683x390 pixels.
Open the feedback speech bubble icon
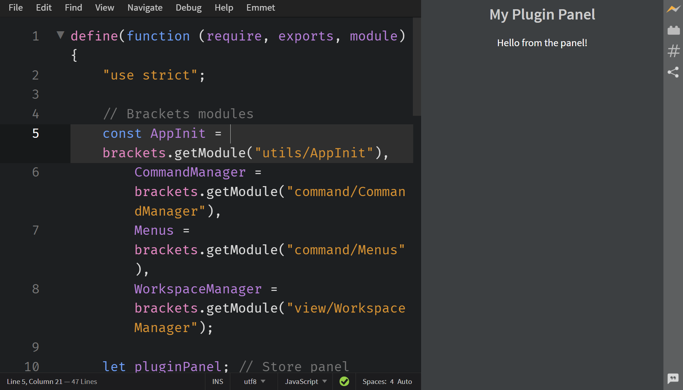[673, 379]
